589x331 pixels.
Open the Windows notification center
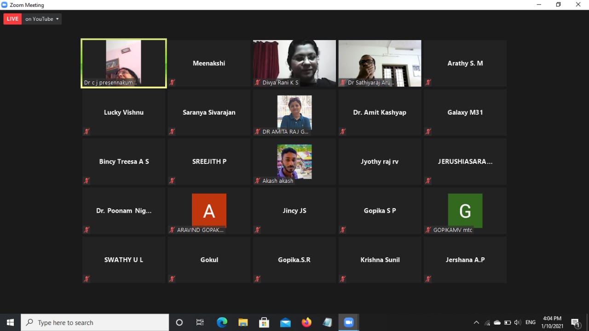575,323
